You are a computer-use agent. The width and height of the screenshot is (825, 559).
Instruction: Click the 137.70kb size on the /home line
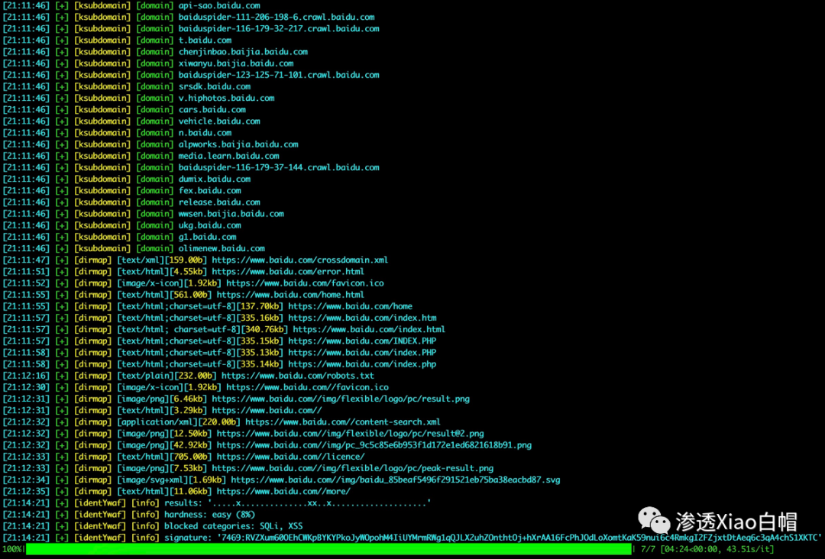coord(260,306)
